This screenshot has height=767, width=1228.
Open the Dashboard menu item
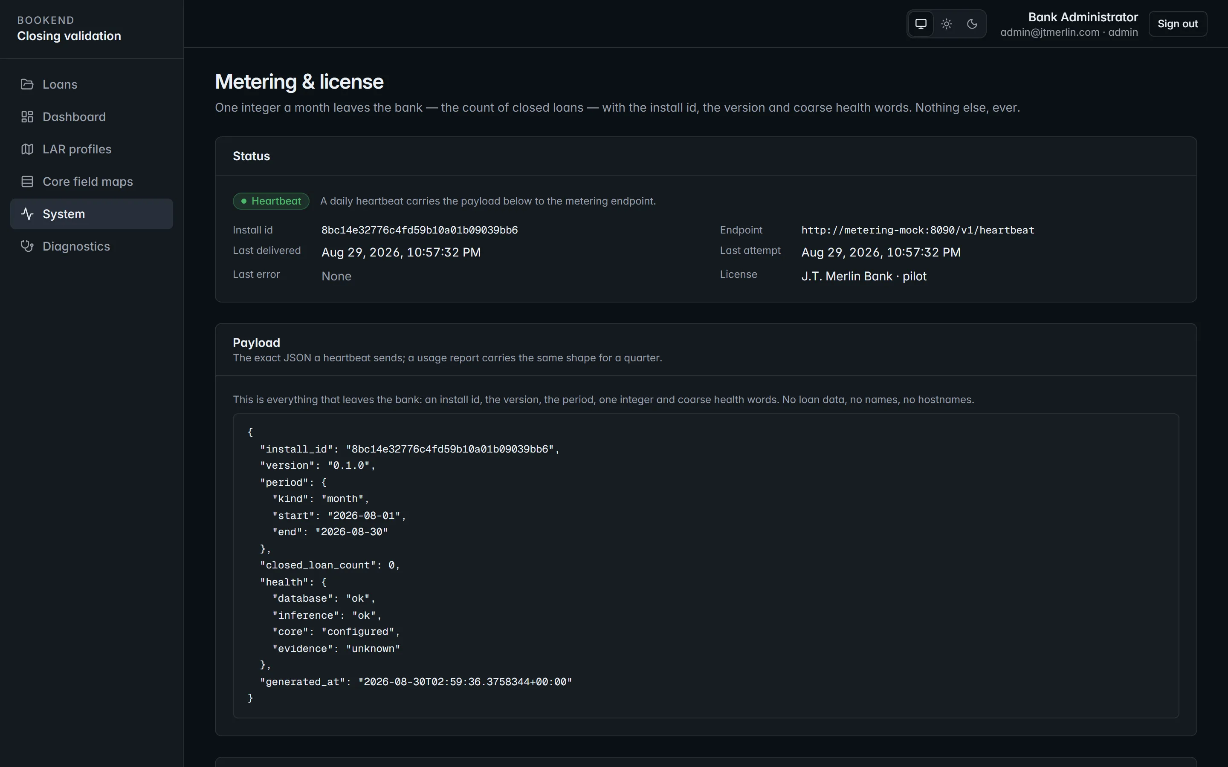pyautogui.click(x=91, y=117)
